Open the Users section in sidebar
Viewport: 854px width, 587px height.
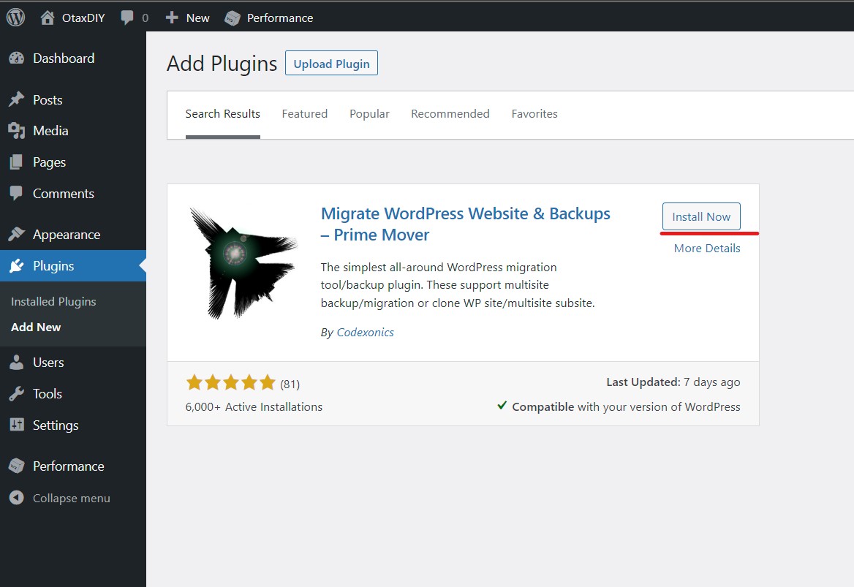(48, 362)
